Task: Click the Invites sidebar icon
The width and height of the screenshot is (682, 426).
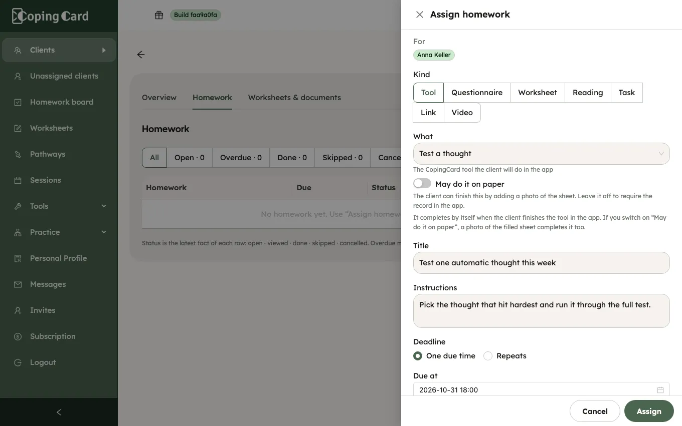Action: click(x=18, y=310)
